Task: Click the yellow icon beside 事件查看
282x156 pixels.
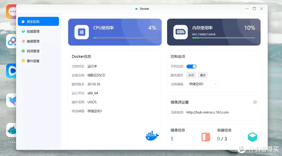Action: (x=23, y=61)
